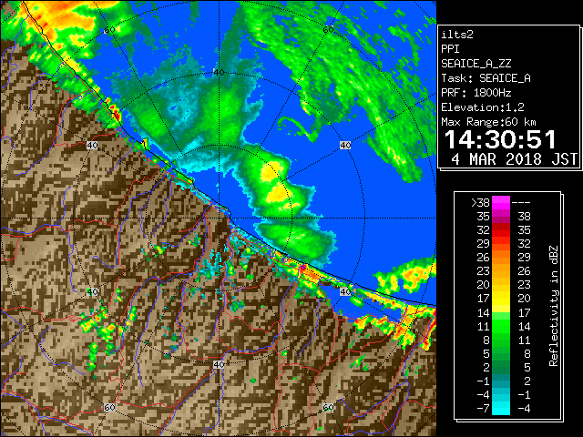Pick the magenta swatch beside '>38'
Image resolution: width=583 pixels, height=437 pixels.
(501, 203)
